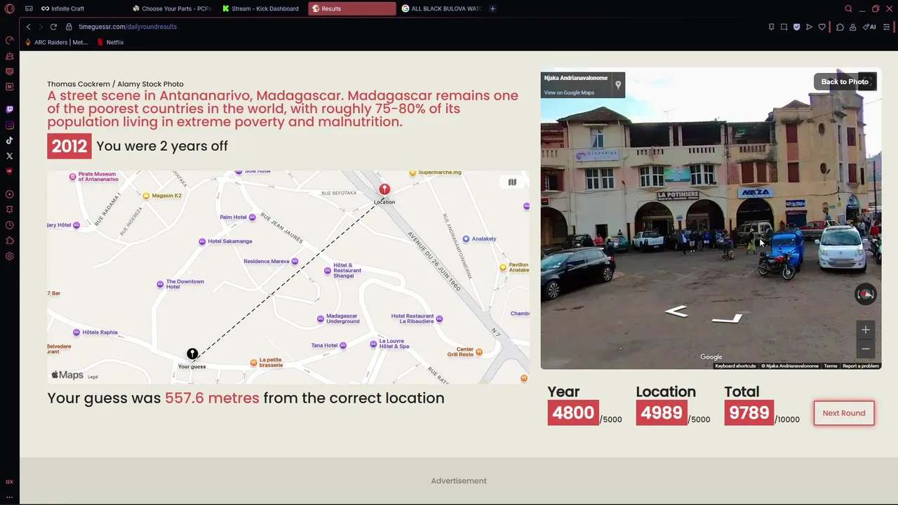
Task: Click the timeguessr.com address bar
Action: (x=128, y=27)
